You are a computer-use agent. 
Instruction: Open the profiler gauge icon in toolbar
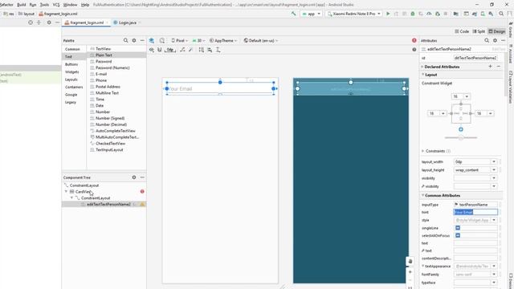429,14
